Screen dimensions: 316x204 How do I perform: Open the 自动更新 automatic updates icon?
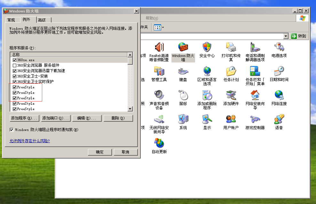[x=159, y=143]
